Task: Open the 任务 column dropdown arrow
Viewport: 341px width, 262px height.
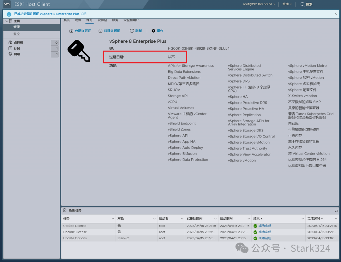Action: click(113, 219)
